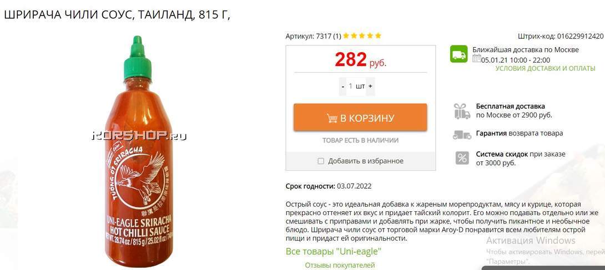Click the review count (1) next to Артикул

(337, 36)
